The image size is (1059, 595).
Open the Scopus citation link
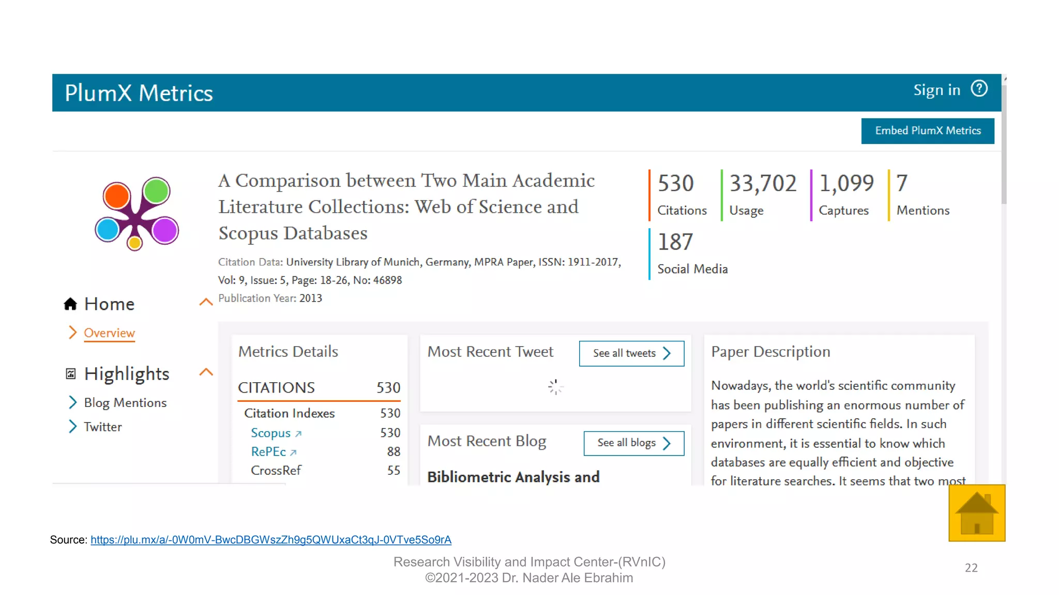coord(270,433)
